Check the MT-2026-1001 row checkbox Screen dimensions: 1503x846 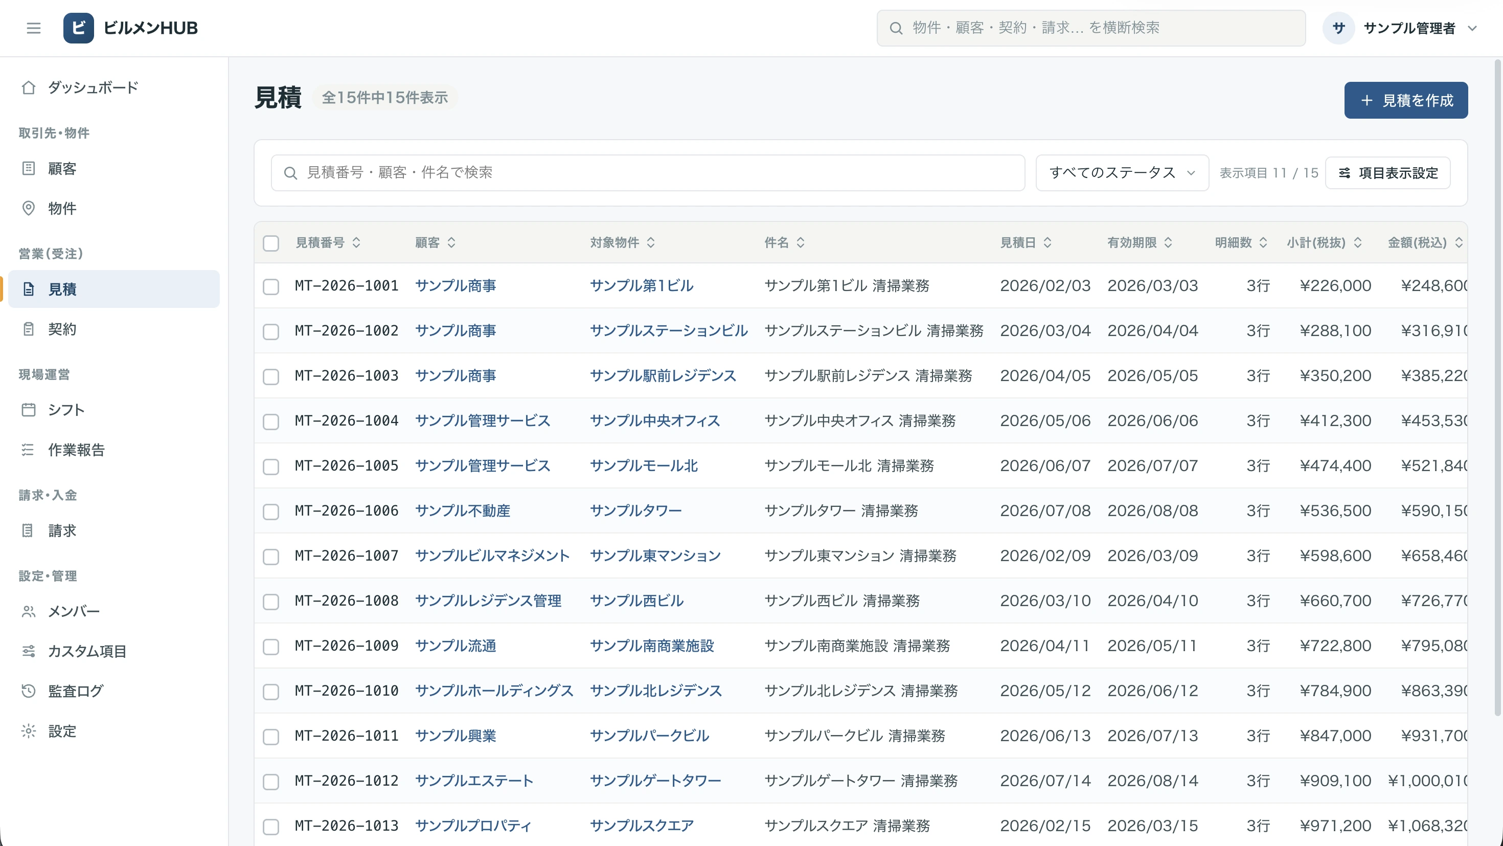coord(271,286)
